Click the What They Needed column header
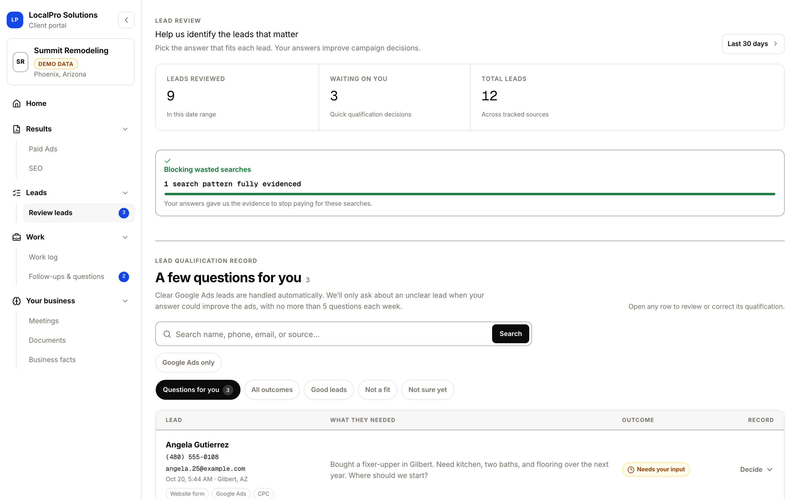This screenshot has width=798, height=499. coord(363,420)
